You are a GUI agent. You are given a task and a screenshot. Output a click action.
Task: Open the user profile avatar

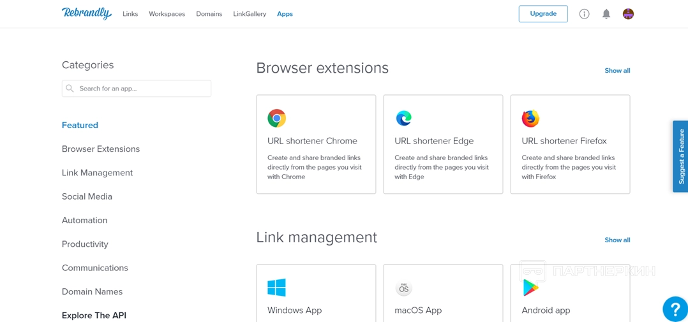[628, 14]
